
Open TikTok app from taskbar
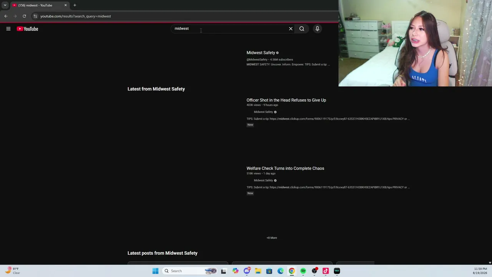326,271
